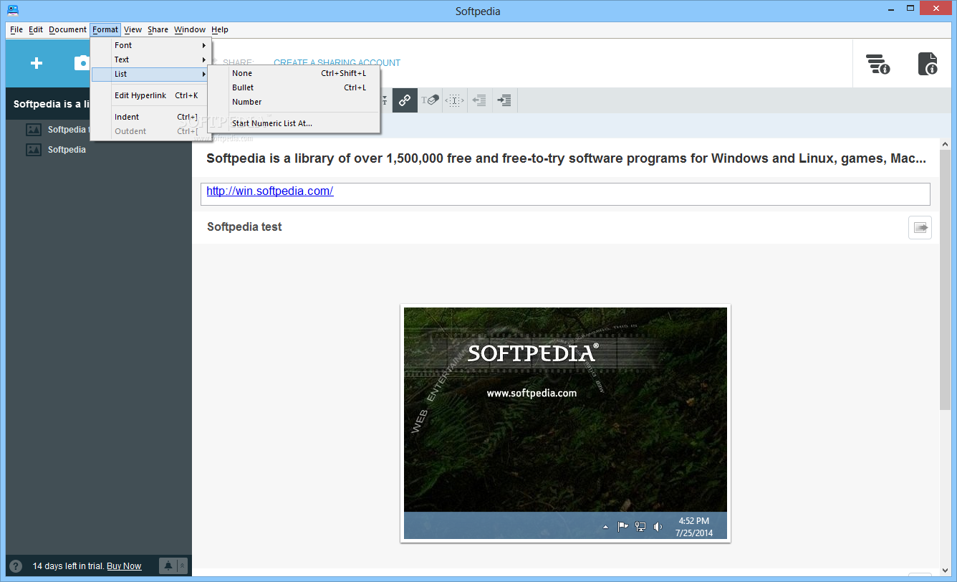Click the dotted text-cursor box toolbar icon
Image resolution: width=957 pixels, height=582 pixels.
pos(455,100)
